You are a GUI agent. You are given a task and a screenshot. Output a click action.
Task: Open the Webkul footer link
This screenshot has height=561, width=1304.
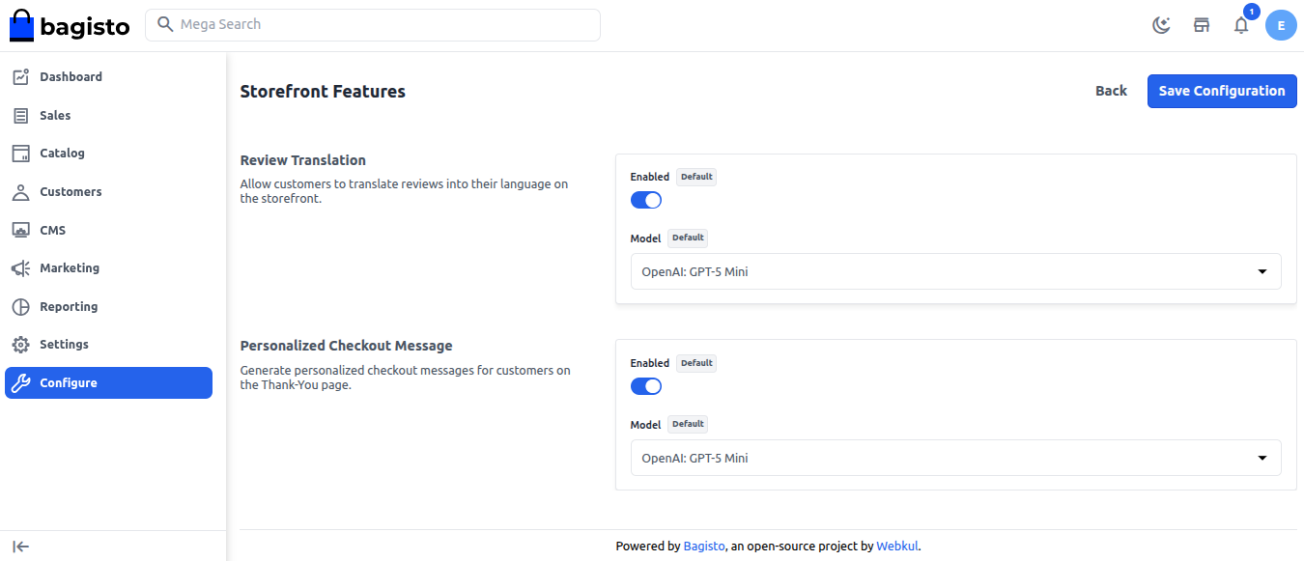(x=897, y=547)
